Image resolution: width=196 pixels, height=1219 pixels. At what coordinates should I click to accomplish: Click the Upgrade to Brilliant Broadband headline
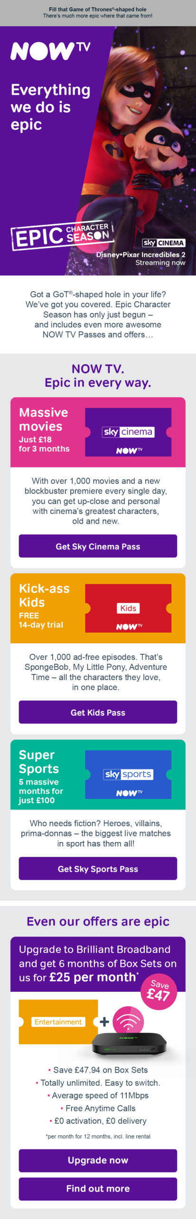tap(97, 963)
